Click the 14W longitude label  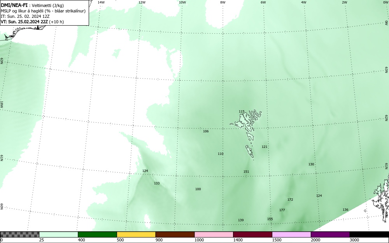point(101,2)
